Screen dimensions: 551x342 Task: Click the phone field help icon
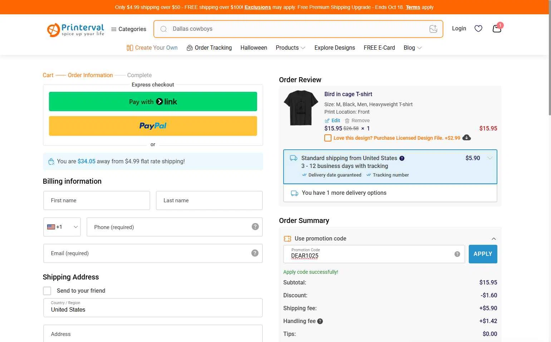point(255,227)
